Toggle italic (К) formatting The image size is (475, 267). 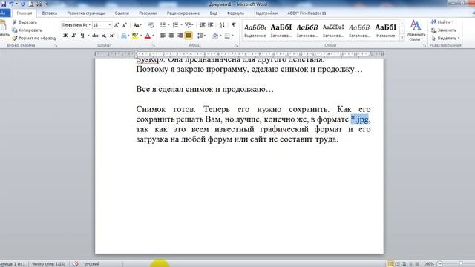click(73, 36)
